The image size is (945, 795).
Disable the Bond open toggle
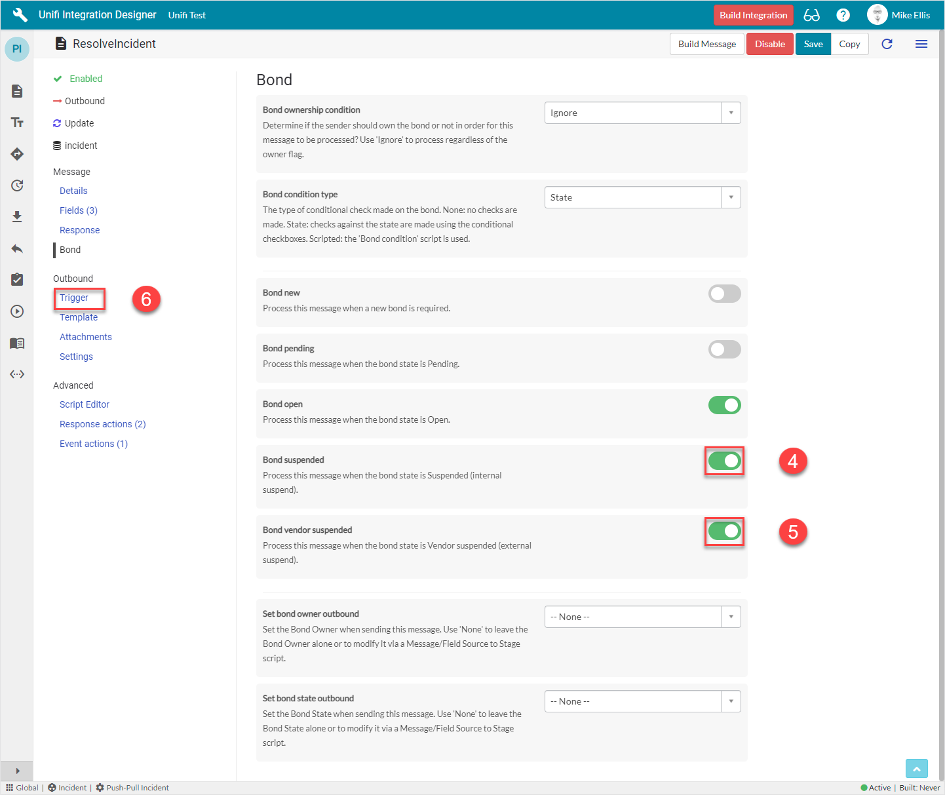click(x=724, y=405)
